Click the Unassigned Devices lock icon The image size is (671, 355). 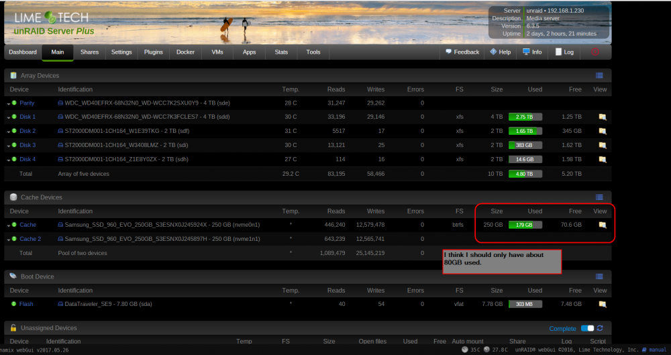pos(13,328)
